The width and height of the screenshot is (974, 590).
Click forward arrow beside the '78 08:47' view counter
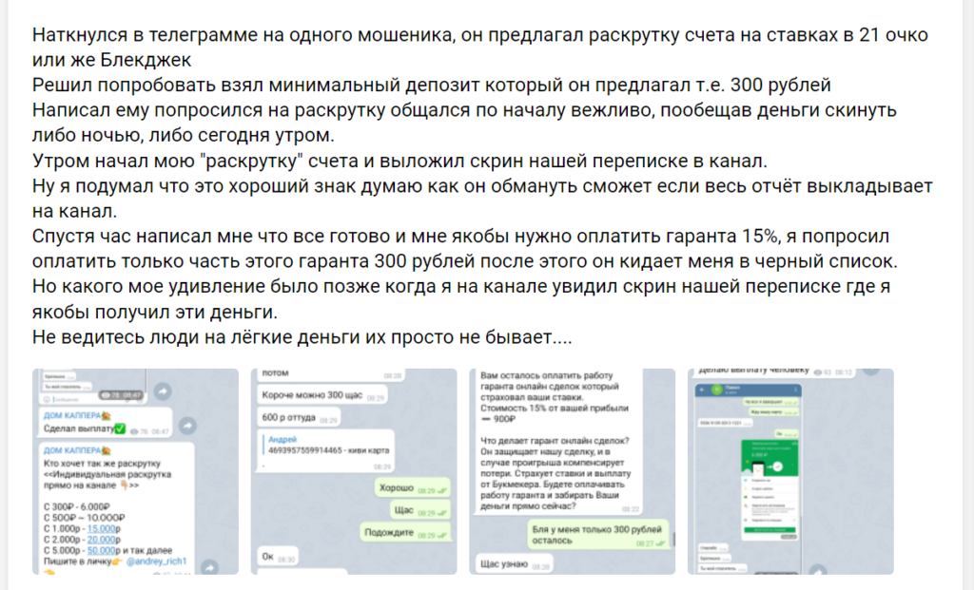(x=163, y=391)
